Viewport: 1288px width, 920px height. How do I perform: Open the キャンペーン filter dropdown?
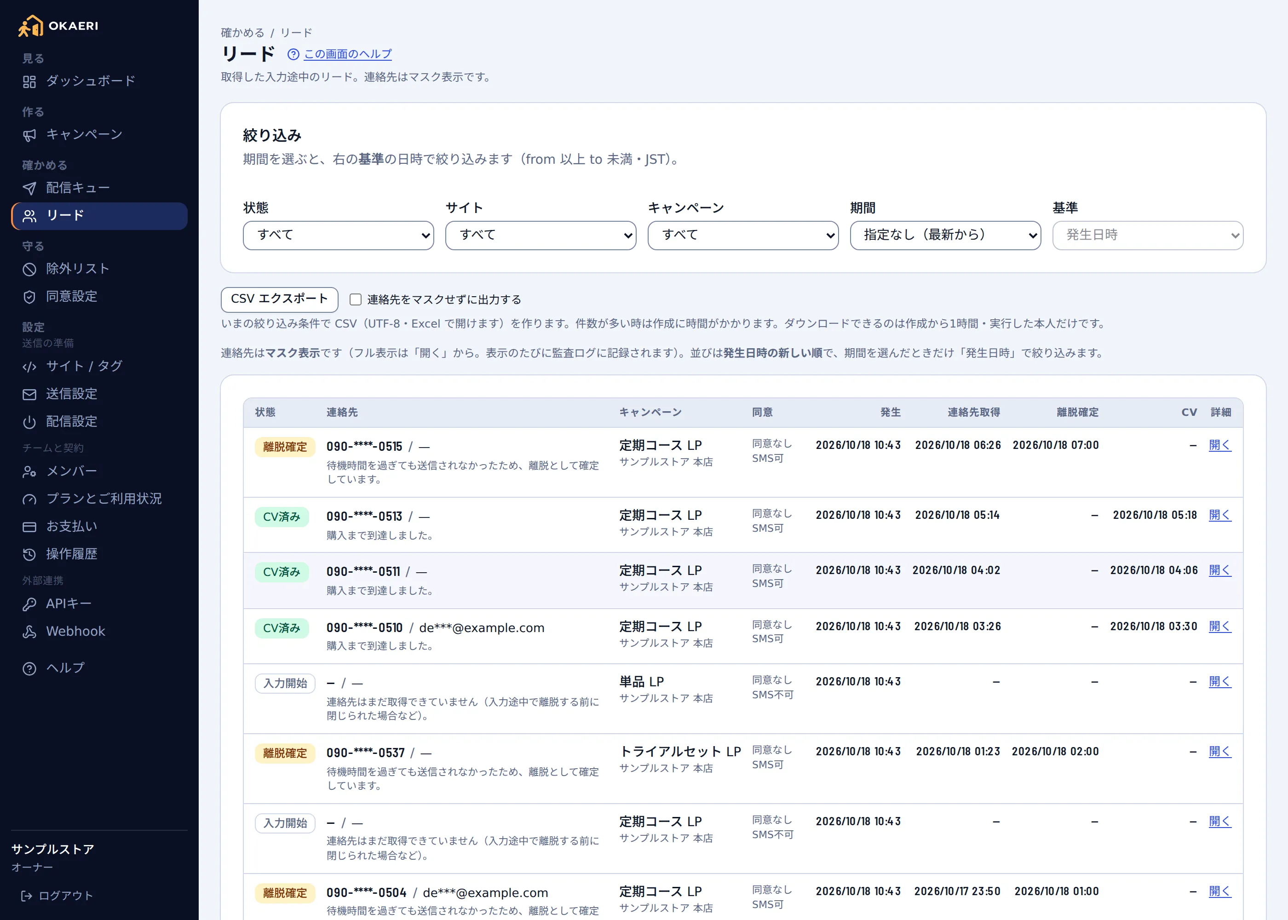pos(743,235)
